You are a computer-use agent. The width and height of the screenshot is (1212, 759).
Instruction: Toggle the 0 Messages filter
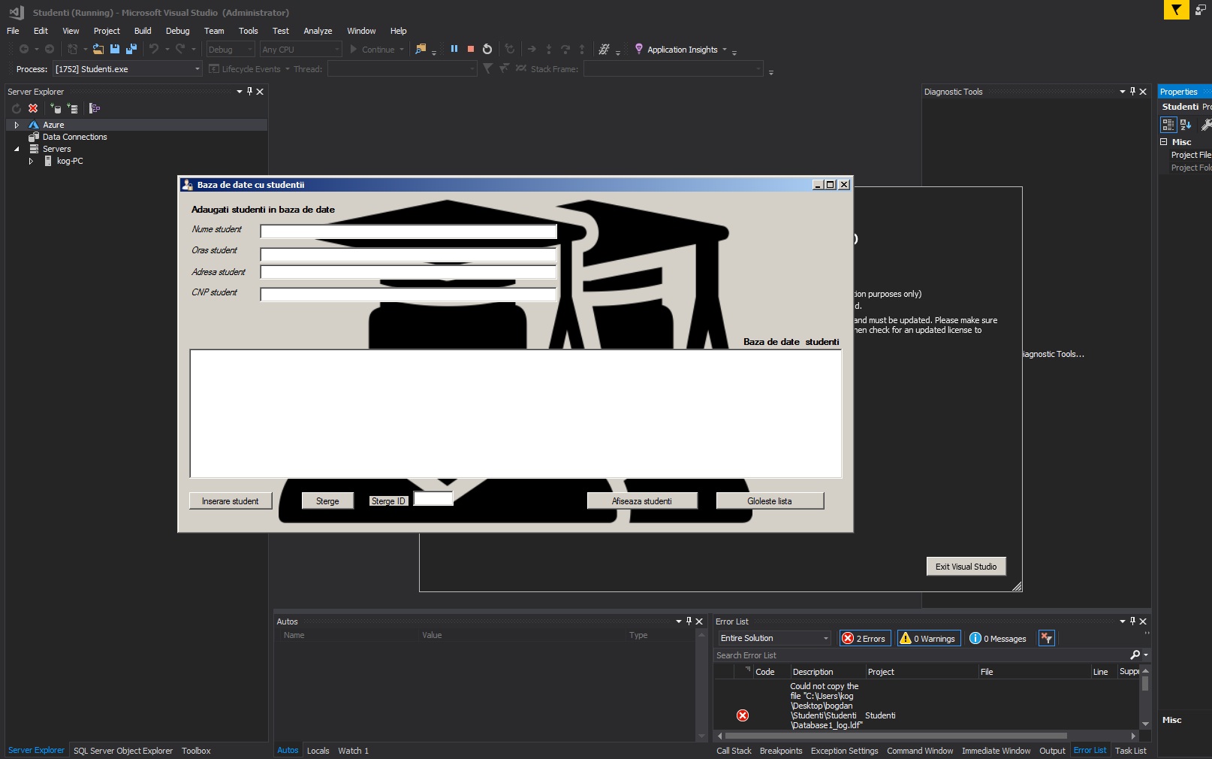click(998, 639)
